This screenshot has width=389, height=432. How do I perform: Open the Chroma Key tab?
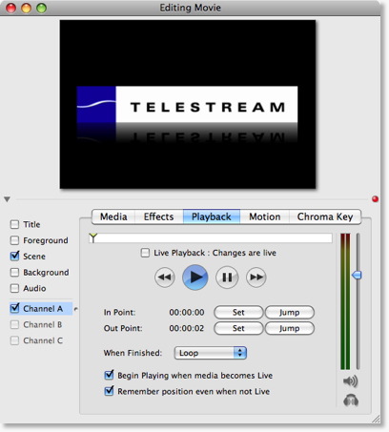tap(325, 216)
